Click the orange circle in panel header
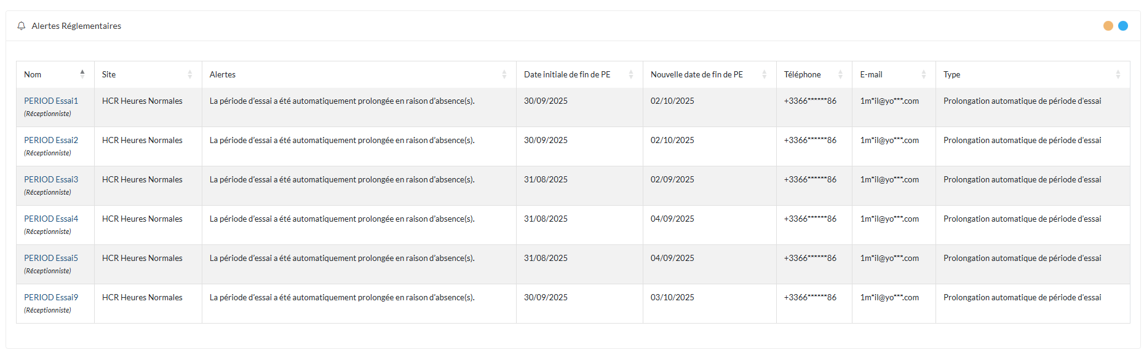1144x350 pixels. tap(1108, 26)
